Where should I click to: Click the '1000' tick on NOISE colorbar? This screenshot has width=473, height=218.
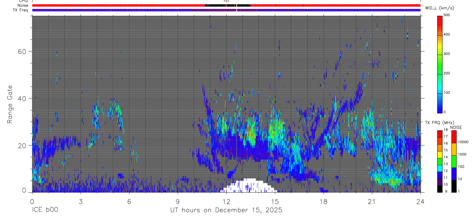click(x=463, y=155)
